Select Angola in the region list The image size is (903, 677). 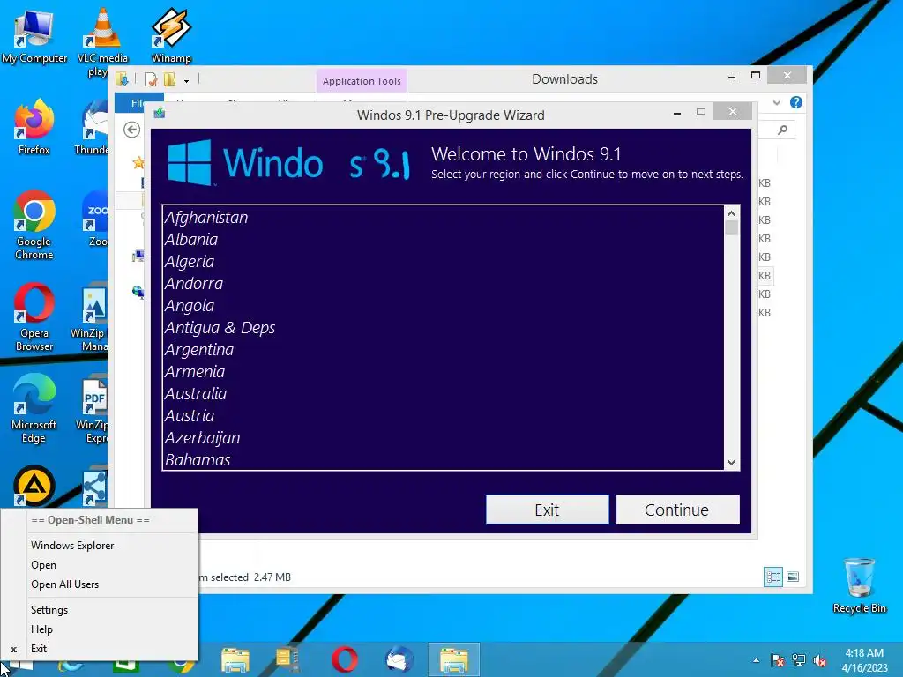click(x=444, y=306)
